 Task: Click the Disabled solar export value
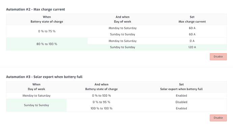(x=181, y=102)
